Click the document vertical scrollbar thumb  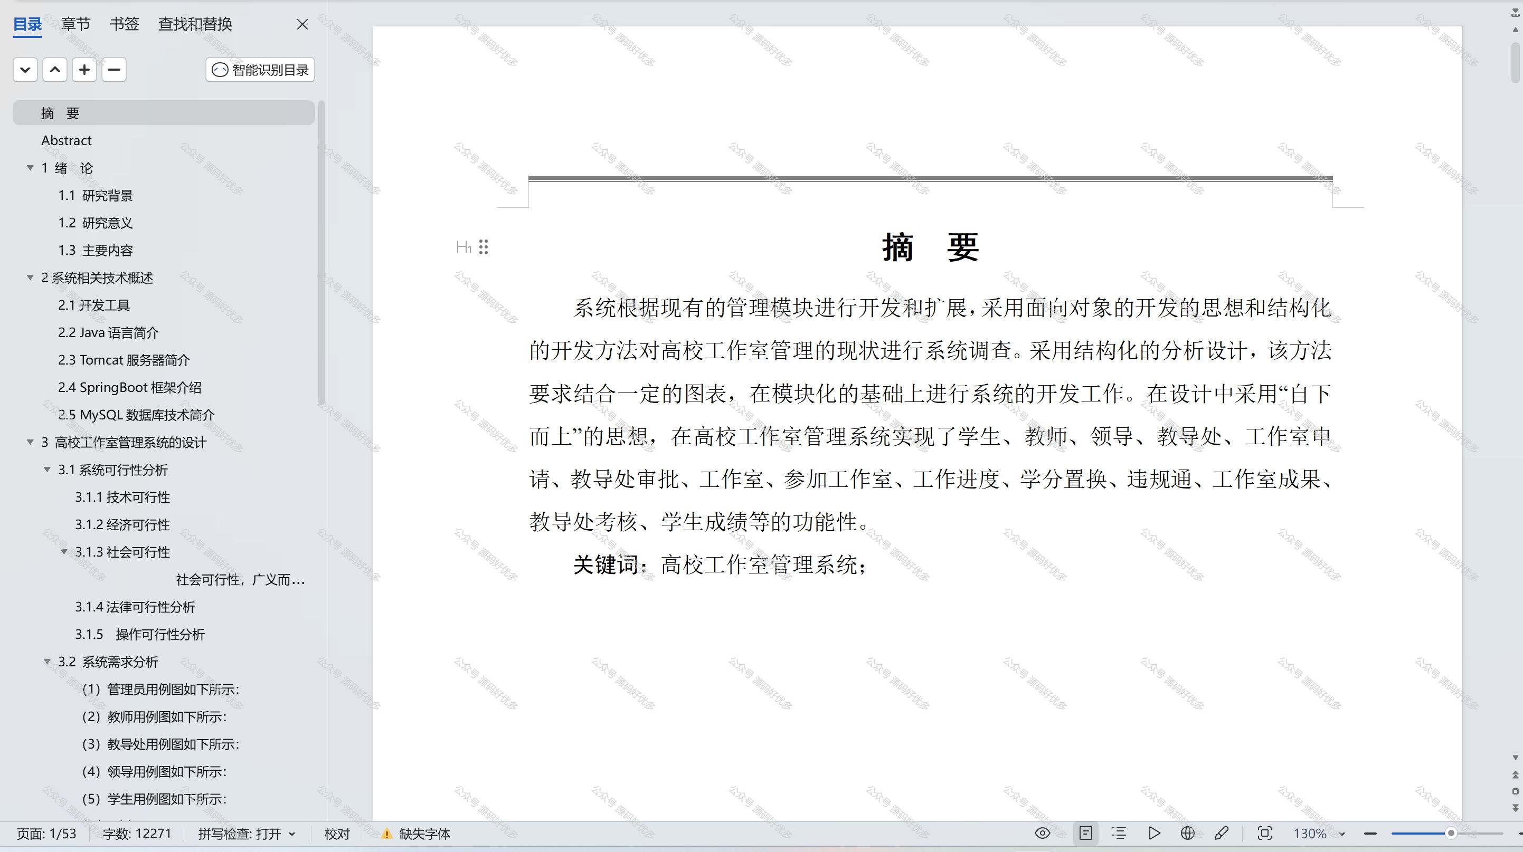point(1515,62)
